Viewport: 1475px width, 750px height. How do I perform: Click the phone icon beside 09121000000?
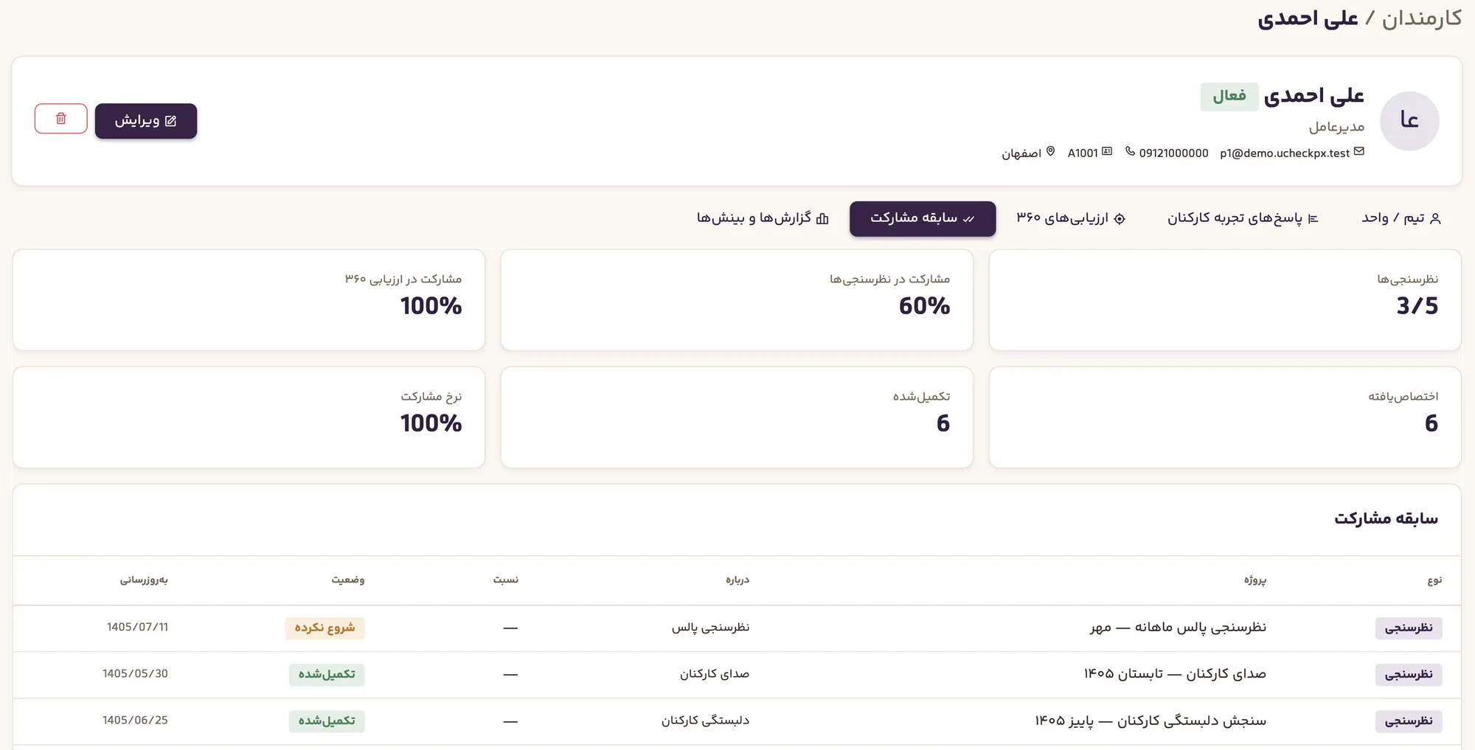[1130, 151]
